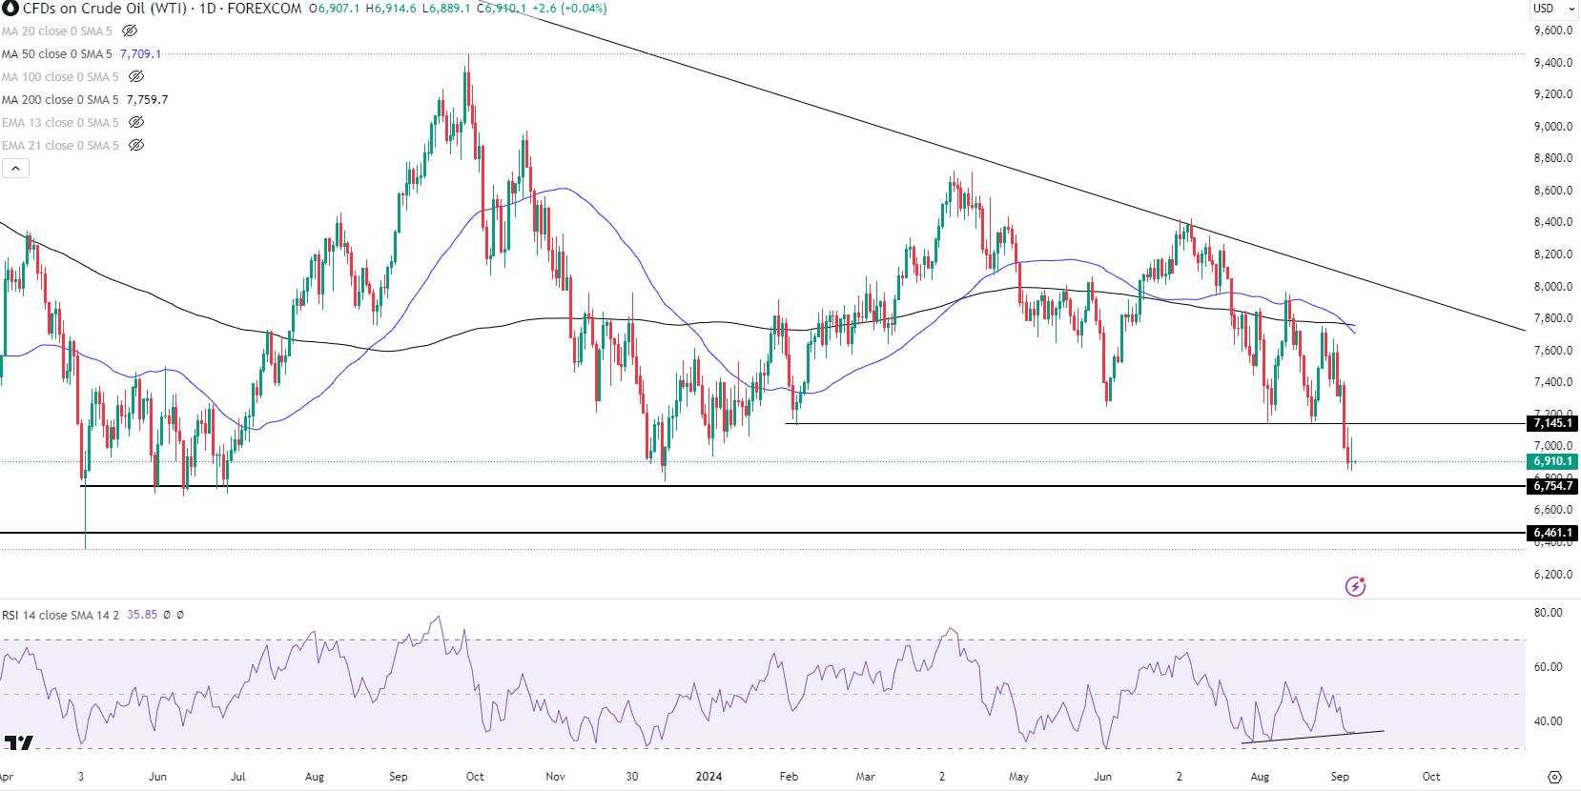The image size is (1581, 791).
Task: Click the Jul label on time axis
Action: (237, 777)
